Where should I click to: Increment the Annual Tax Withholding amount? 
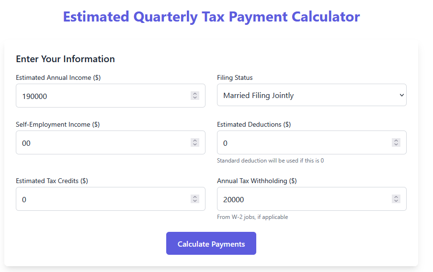(396, 197)
